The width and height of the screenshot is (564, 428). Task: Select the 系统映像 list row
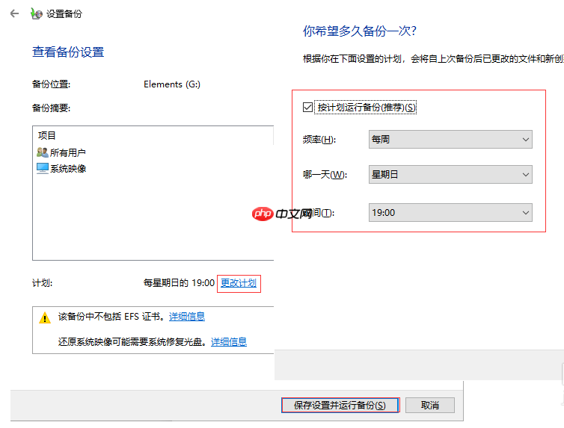(x=153, y=168)
